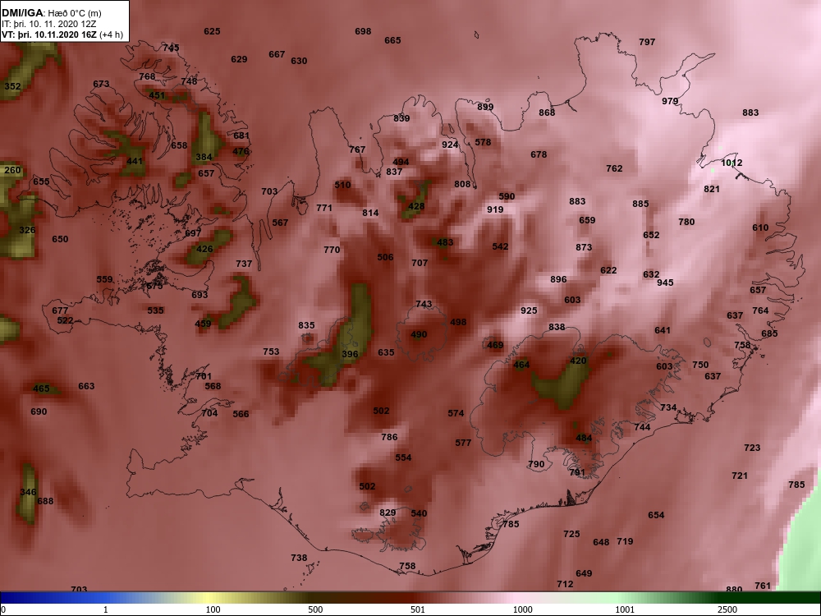
Task: Click the 899 value on the north coast
Action: coord(485,107)
